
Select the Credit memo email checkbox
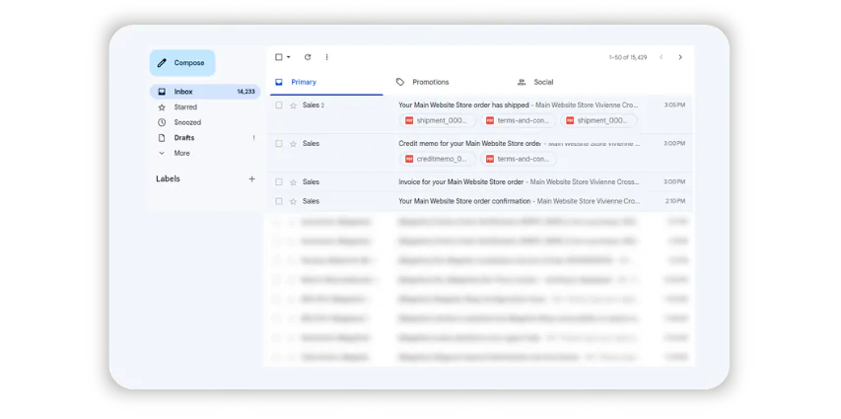[x=278, y=143]
